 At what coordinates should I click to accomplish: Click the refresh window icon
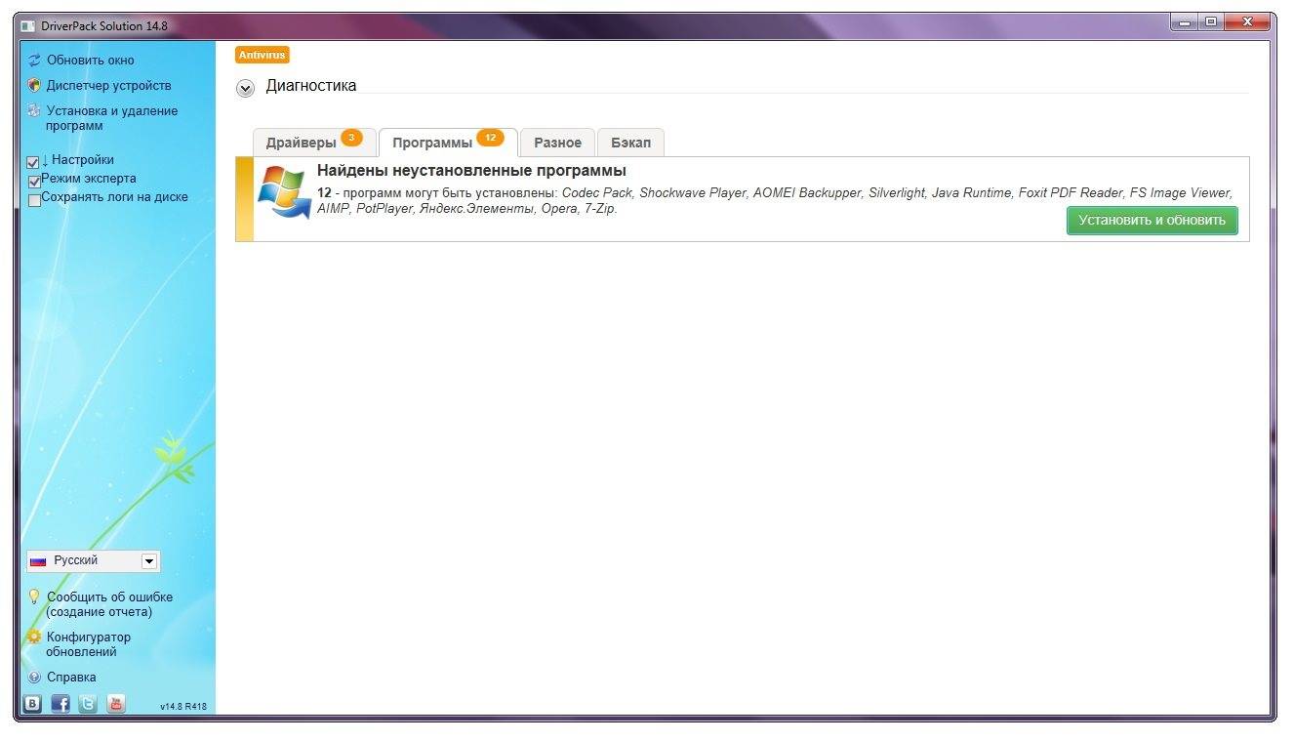34,61
